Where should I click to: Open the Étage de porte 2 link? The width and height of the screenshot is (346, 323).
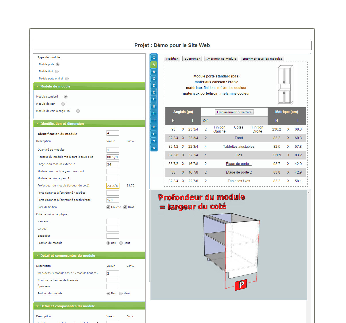pyautogui.click(x=239, y=172)
